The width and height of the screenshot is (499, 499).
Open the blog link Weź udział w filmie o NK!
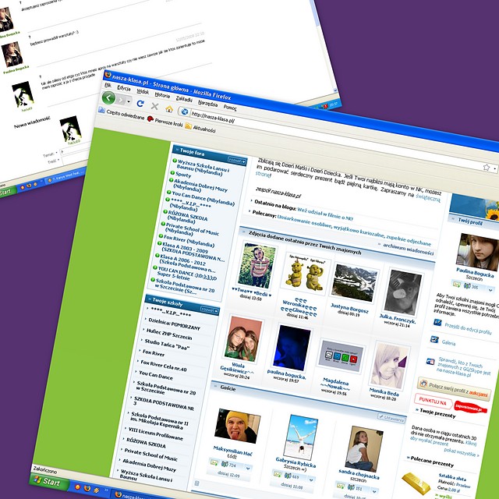[325, 214]
